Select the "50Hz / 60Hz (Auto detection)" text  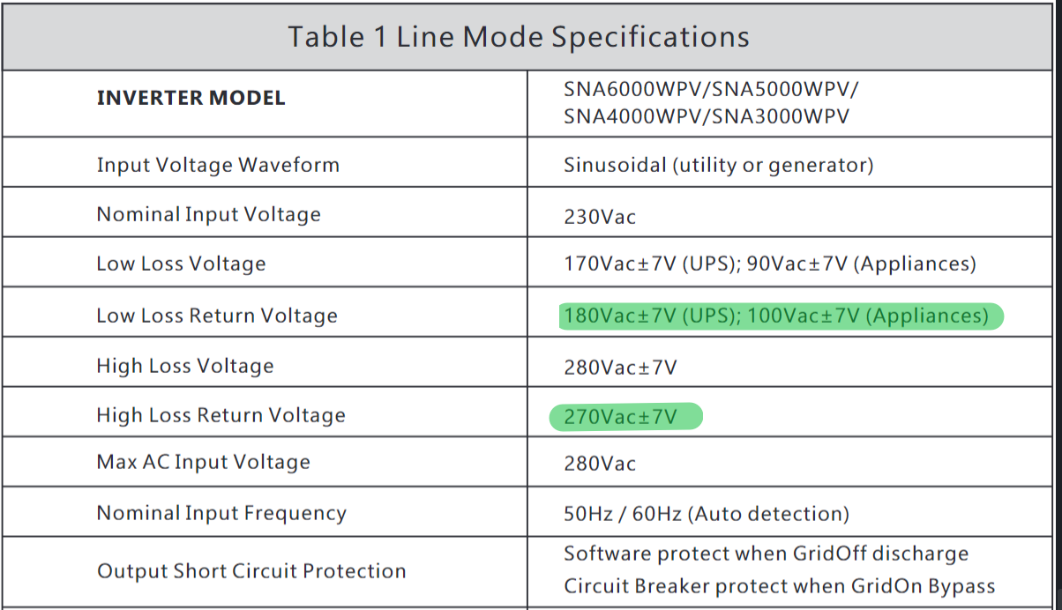pyautogui.click(x=707, y=513)
